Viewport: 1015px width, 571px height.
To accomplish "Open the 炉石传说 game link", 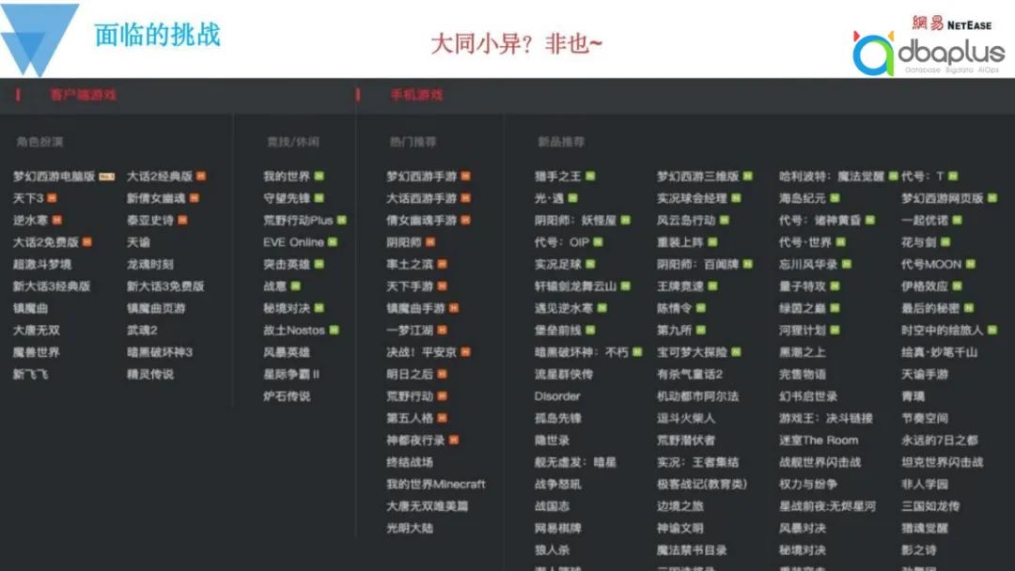I will 286,396.
